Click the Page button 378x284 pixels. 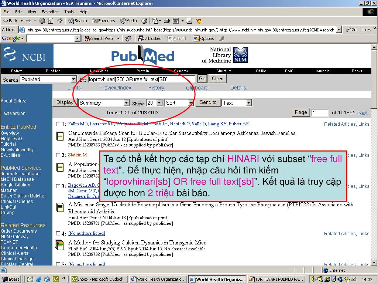coord(301,112)
